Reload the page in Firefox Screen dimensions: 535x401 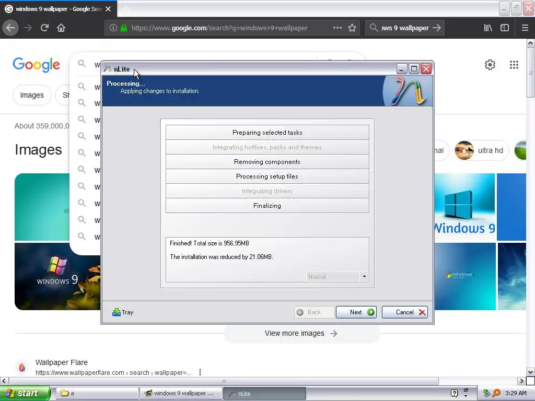tap(44, 28)
